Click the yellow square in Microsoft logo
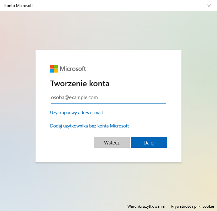This screenshot has width=217, height=211. (56, 71)
